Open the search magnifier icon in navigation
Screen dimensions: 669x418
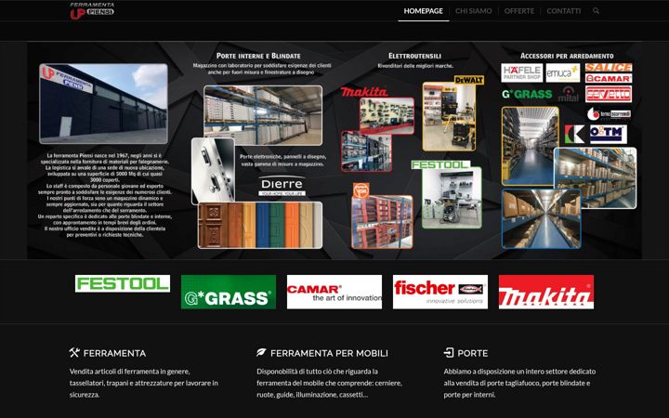pos(596,11)
